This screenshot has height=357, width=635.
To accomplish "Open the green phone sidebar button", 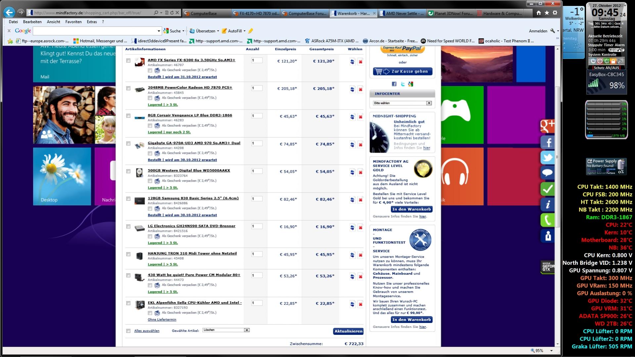I will (547, 220).
